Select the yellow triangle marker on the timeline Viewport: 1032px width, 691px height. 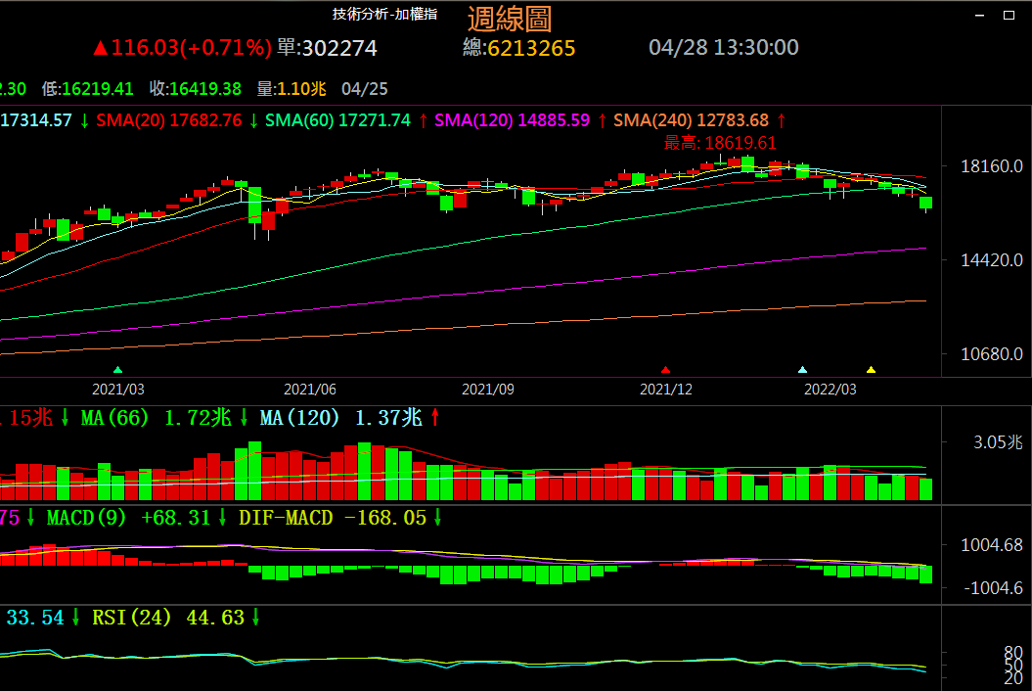coord(871,370)
